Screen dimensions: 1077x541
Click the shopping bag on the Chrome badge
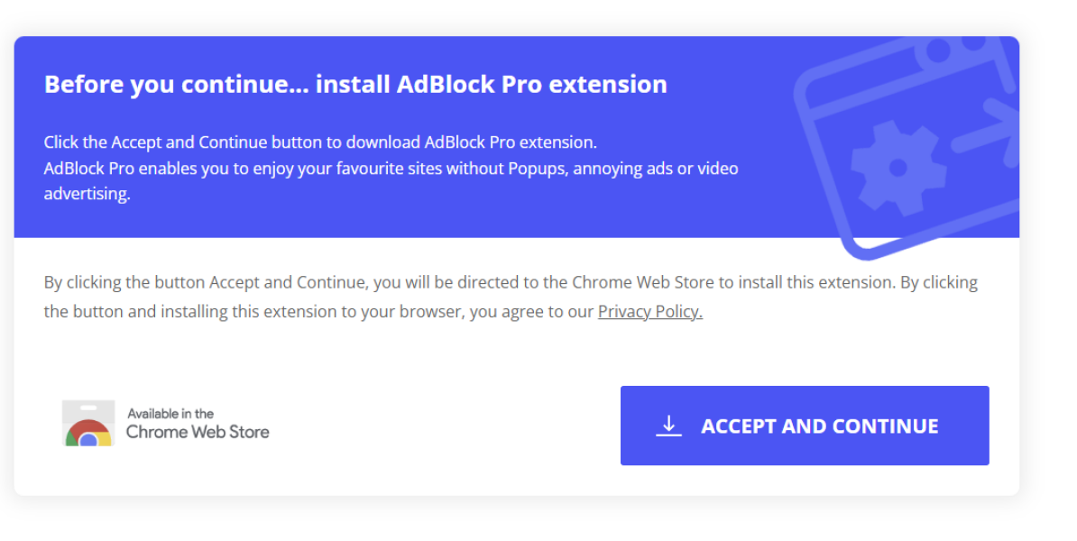87,406
